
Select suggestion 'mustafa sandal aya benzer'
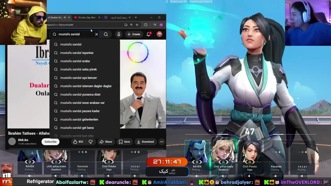85,78
